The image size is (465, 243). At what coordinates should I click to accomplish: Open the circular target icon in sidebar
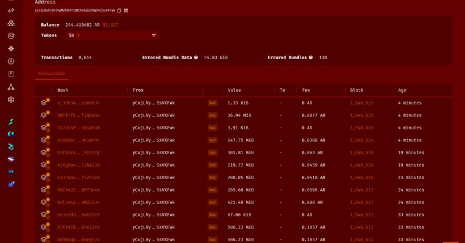click(11, 61)
